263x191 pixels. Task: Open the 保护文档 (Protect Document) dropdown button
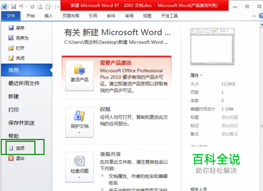coord(79,122)
